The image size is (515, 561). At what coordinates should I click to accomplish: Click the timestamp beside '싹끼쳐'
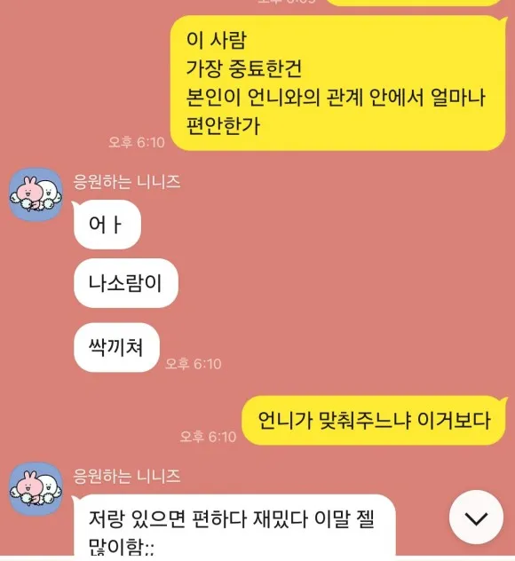[194, 364]
